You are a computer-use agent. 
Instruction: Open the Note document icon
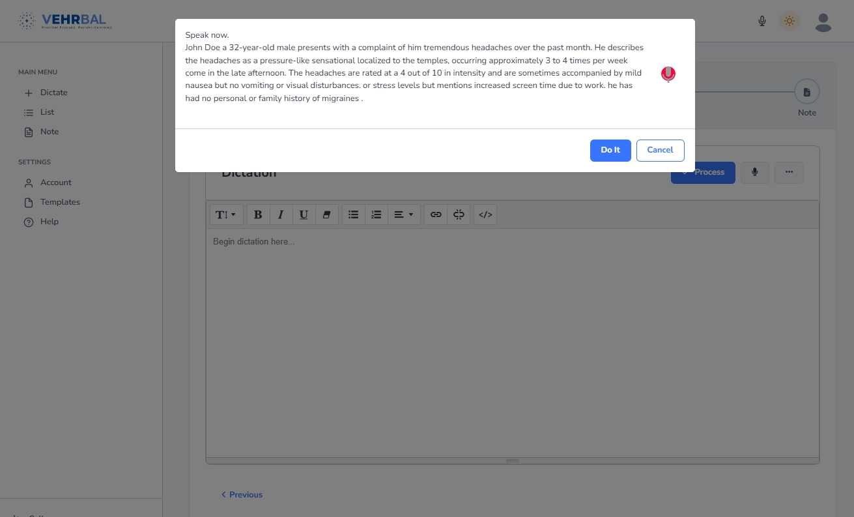807,91
